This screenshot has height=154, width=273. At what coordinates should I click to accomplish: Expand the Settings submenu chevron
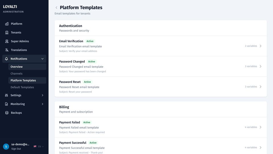[x=42, y=95]
